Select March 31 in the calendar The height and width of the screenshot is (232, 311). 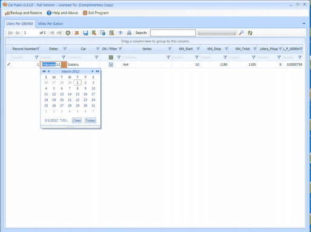point(93,106)
